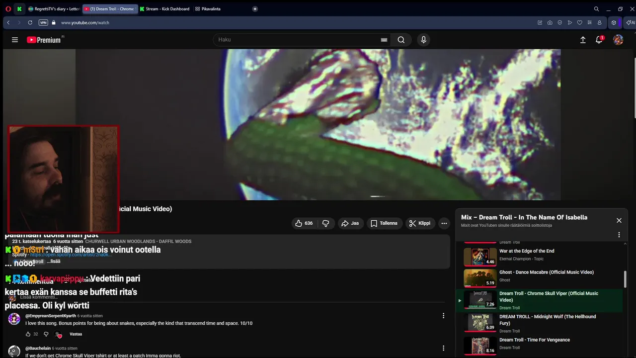Viewport: 636px width, 358px height.
Task: Open the @EmpyreanSerpentKyarth username link
Action: 51,316
